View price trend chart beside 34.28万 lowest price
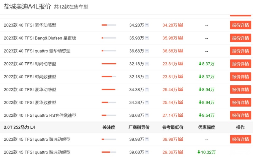 (x=181, y=25)
